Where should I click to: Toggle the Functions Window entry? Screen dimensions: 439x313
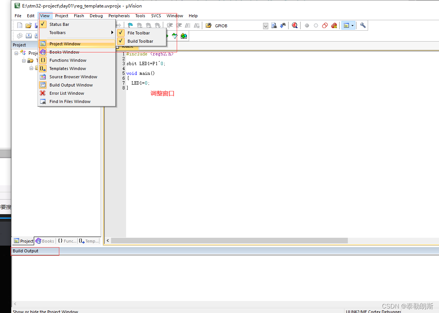pyautogui.click(x=77, y=60)
